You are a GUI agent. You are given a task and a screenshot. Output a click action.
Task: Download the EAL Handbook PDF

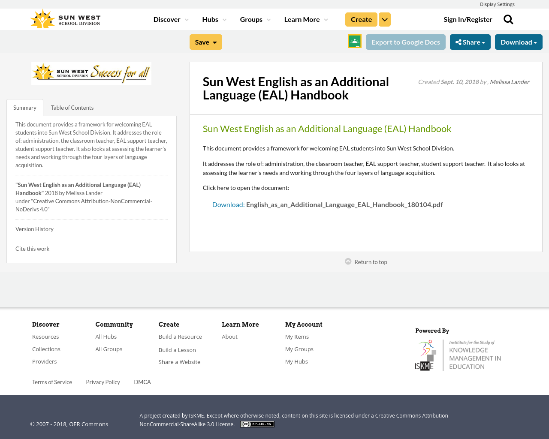click(x=327, y=204)
